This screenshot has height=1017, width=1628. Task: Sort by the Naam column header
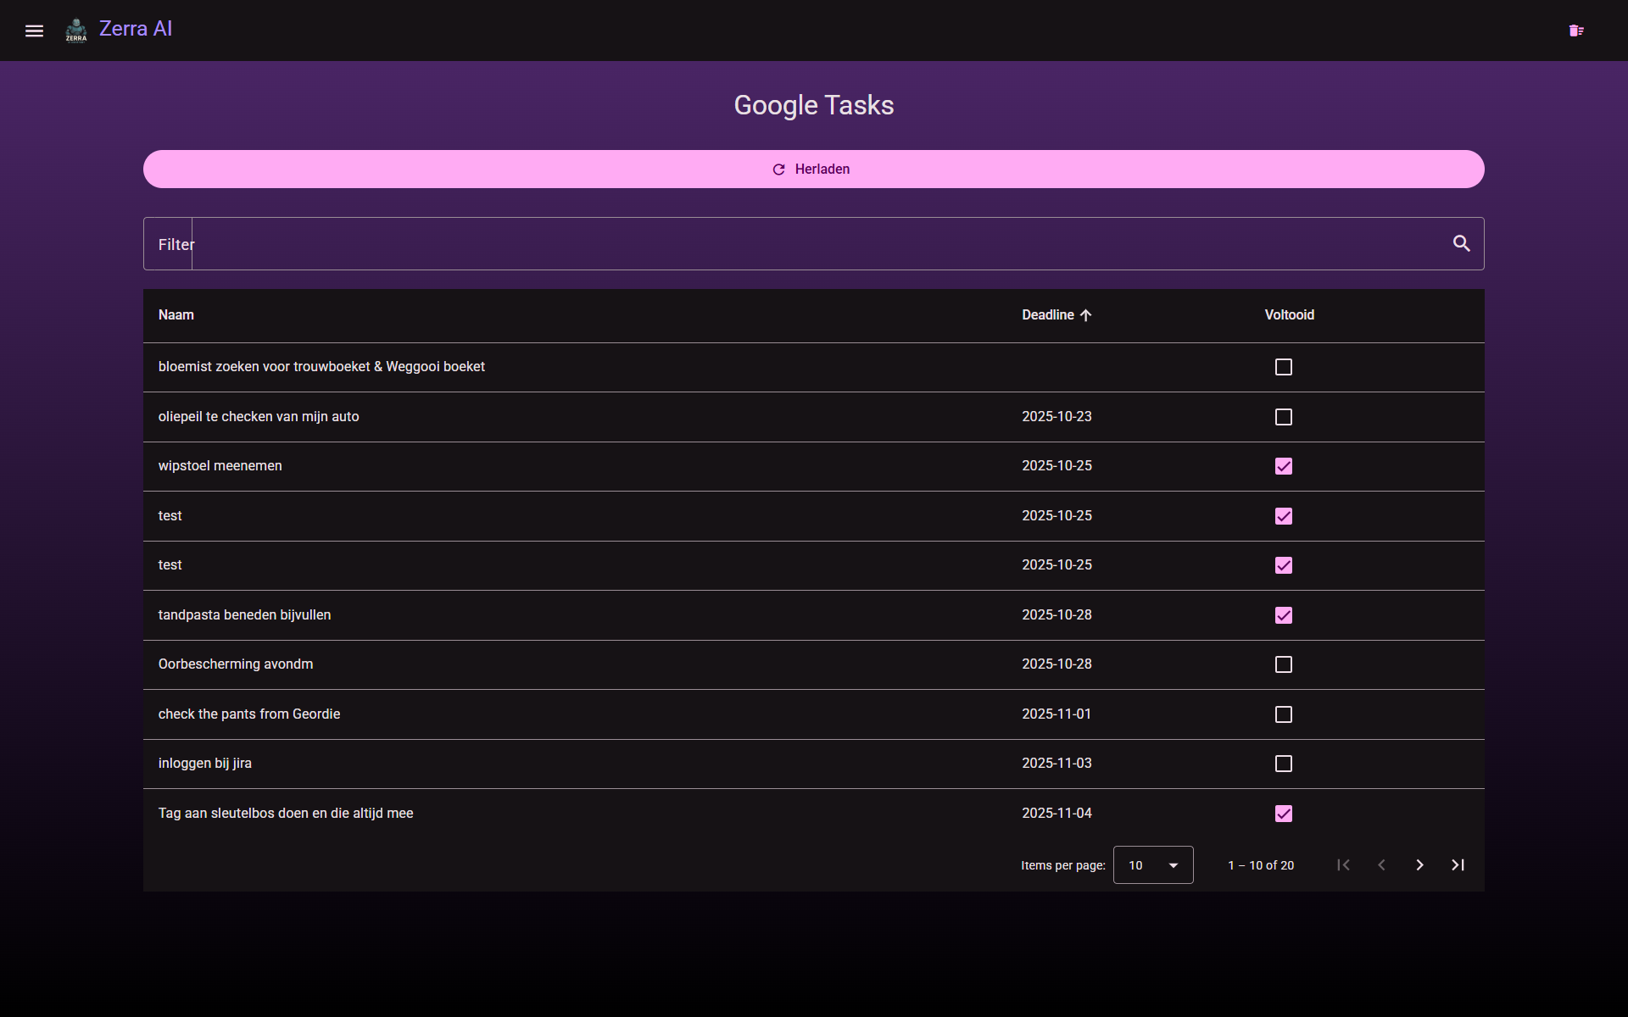pos(176,315)
